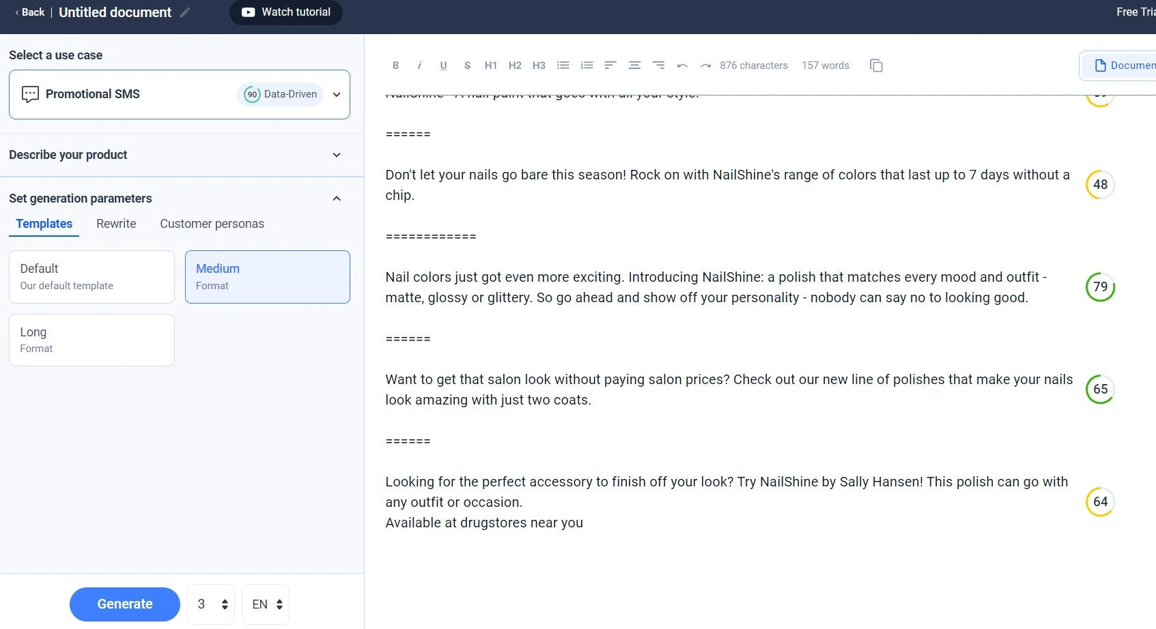Switch to Templates tab
This screenshot has height=629, width=1156.
[44, 224]
